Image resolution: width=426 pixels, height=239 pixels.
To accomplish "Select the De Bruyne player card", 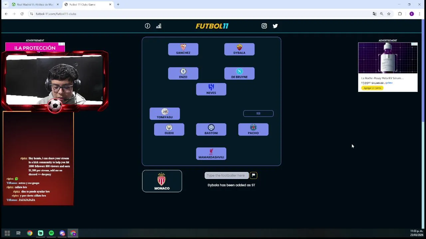I will click(239, 73).
